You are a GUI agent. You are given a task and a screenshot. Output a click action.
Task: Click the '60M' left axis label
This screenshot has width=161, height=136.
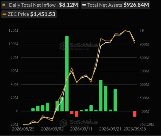coord(15,71)
